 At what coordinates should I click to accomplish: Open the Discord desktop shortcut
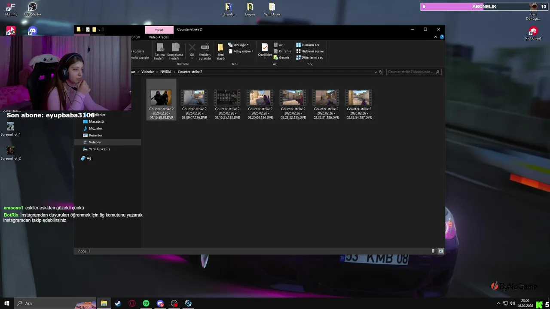click(32, 31)
